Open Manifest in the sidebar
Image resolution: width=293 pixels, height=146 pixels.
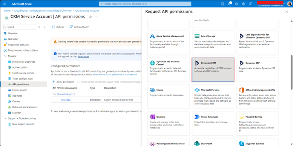click(17, 113)
